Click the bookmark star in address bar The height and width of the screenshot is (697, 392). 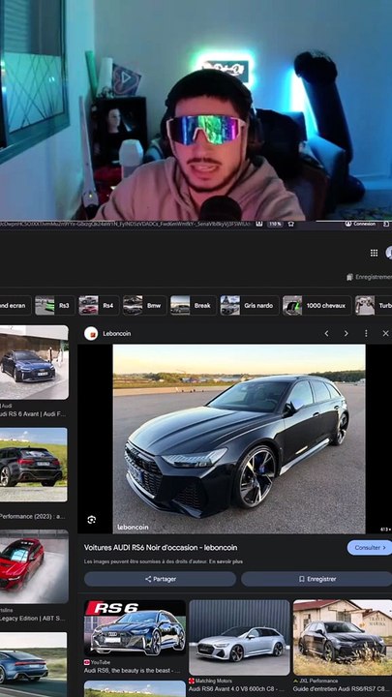tap(291, 224)
